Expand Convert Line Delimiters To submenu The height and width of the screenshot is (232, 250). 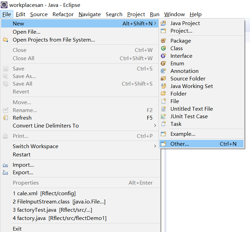click(155, 125)
